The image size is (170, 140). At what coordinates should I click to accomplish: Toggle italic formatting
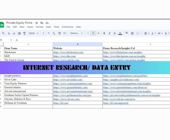coord(109,33)
